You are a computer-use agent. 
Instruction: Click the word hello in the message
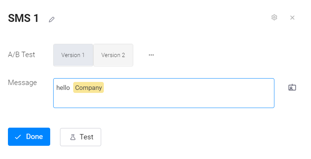(63, 88)
